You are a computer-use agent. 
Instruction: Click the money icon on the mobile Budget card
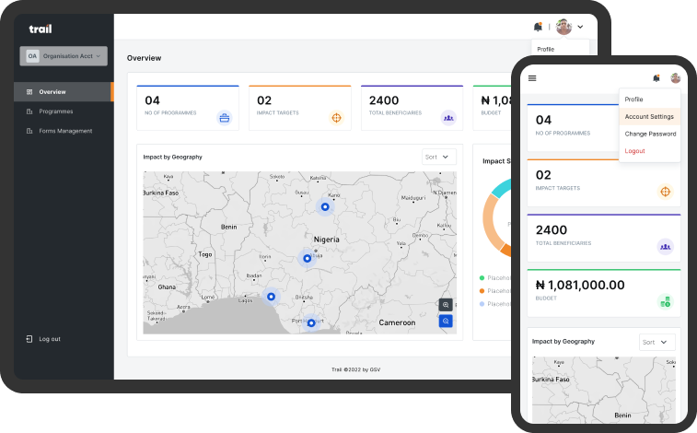pyautogui.click(x=665, y=300)
